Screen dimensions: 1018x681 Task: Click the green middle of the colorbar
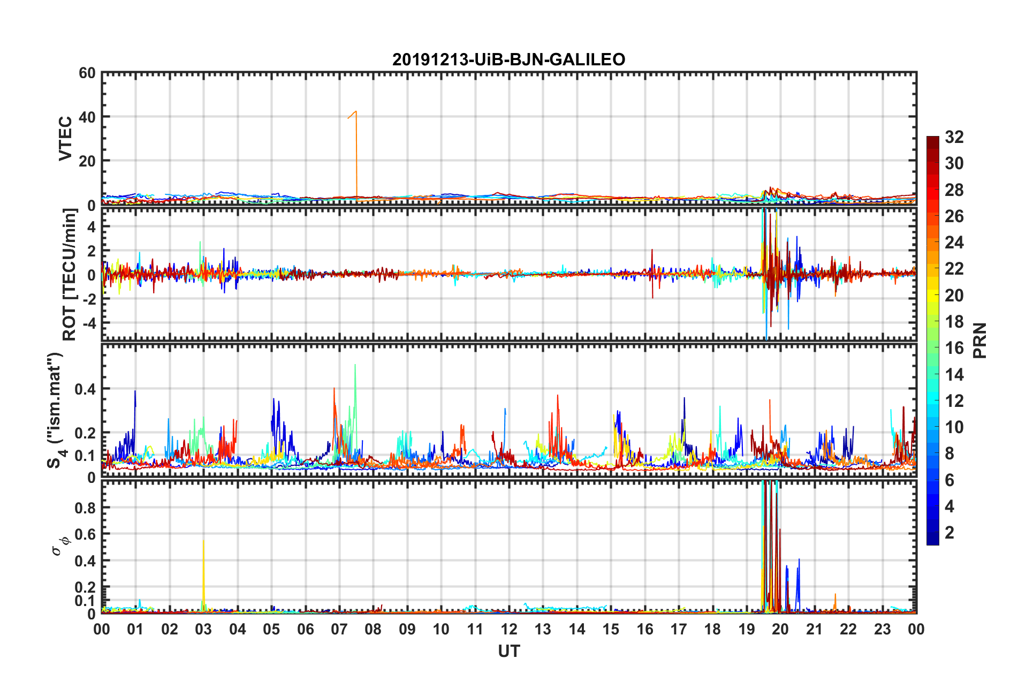click(x=932, y=340)
